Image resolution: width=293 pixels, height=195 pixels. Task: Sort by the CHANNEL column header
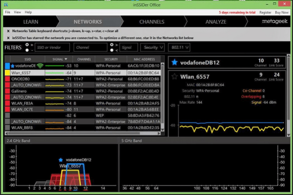tap(84, 59)
